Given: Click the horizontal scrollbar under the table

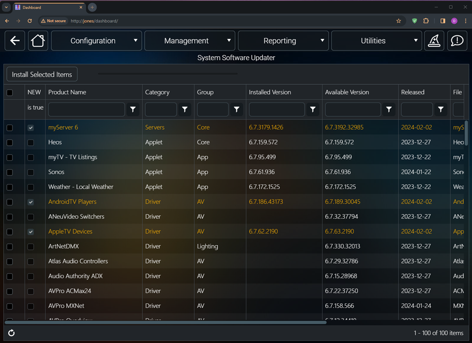Looking at the screenshot, I should point(166,322).
